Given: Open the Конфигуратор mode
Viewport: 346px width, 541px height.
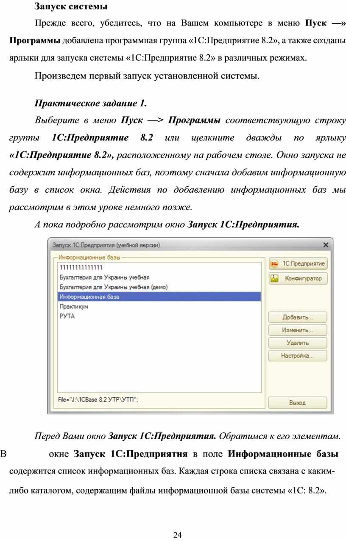Looking at the screenshot, I should pyautogui.click(x=298, y=278).
